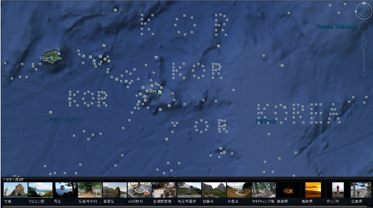
Task: Collapse the ツアーガイド tour guide panel
Action: 4,179
